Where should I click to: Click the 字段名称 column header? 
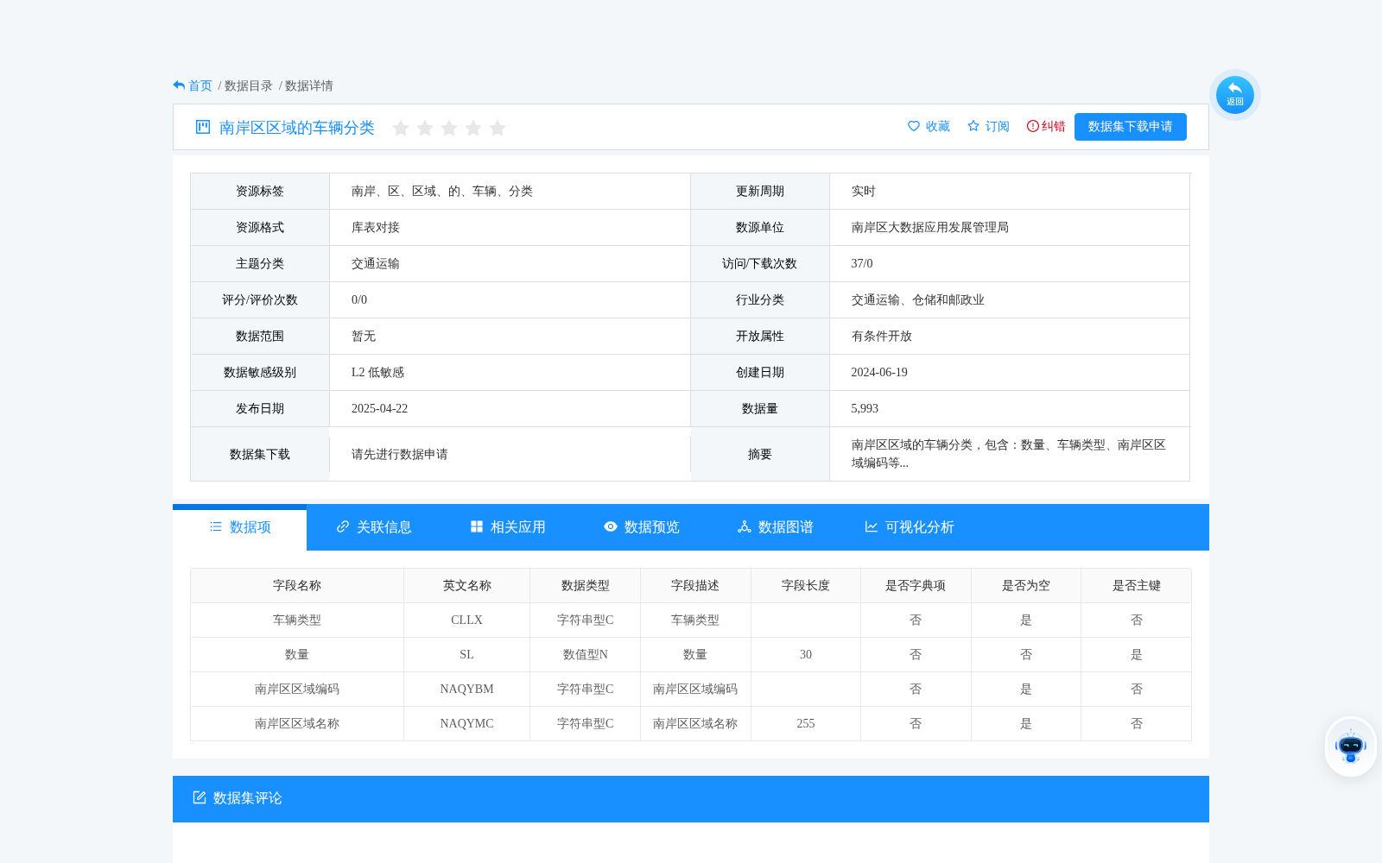[x=297, y=585]
